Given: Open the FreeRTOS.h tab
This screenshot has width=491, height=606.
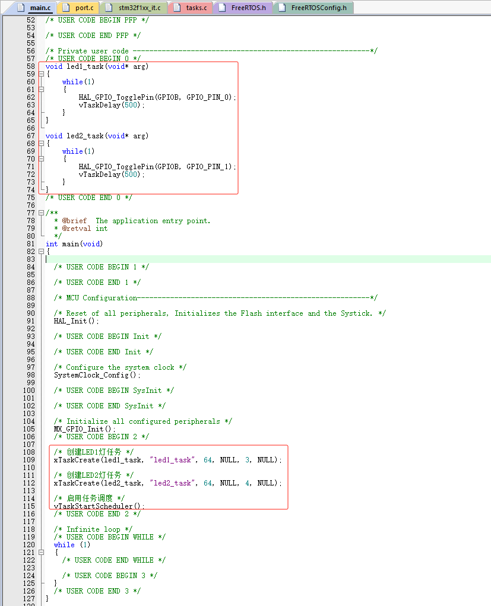Looking at the screenshot, I should (x=243, y=8).
